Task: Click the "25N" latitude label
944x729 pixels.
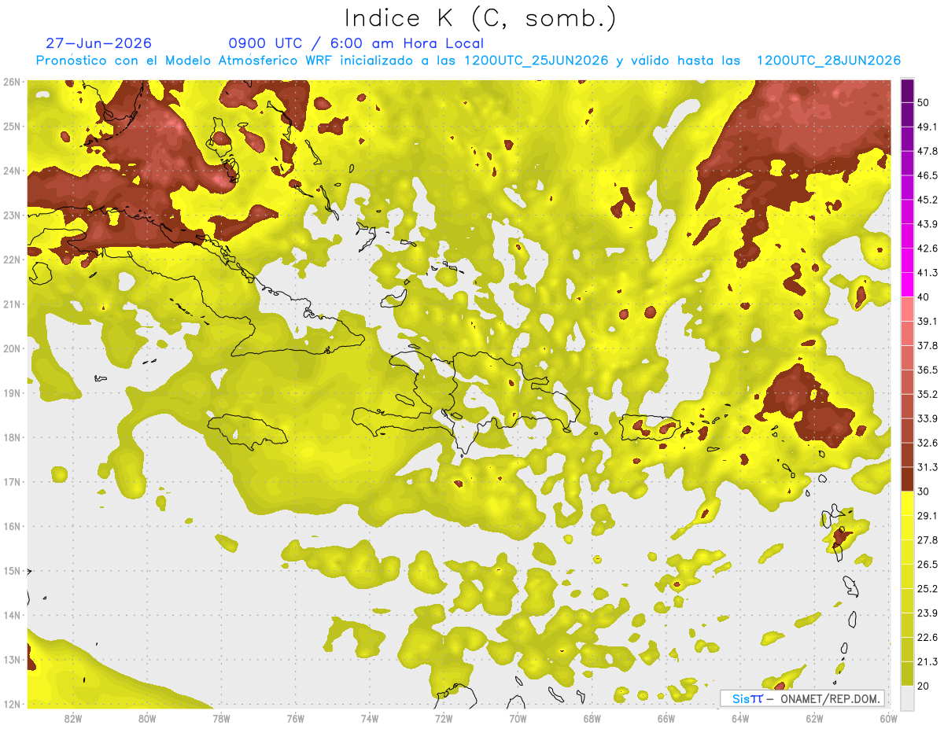Action: [12, 127]
